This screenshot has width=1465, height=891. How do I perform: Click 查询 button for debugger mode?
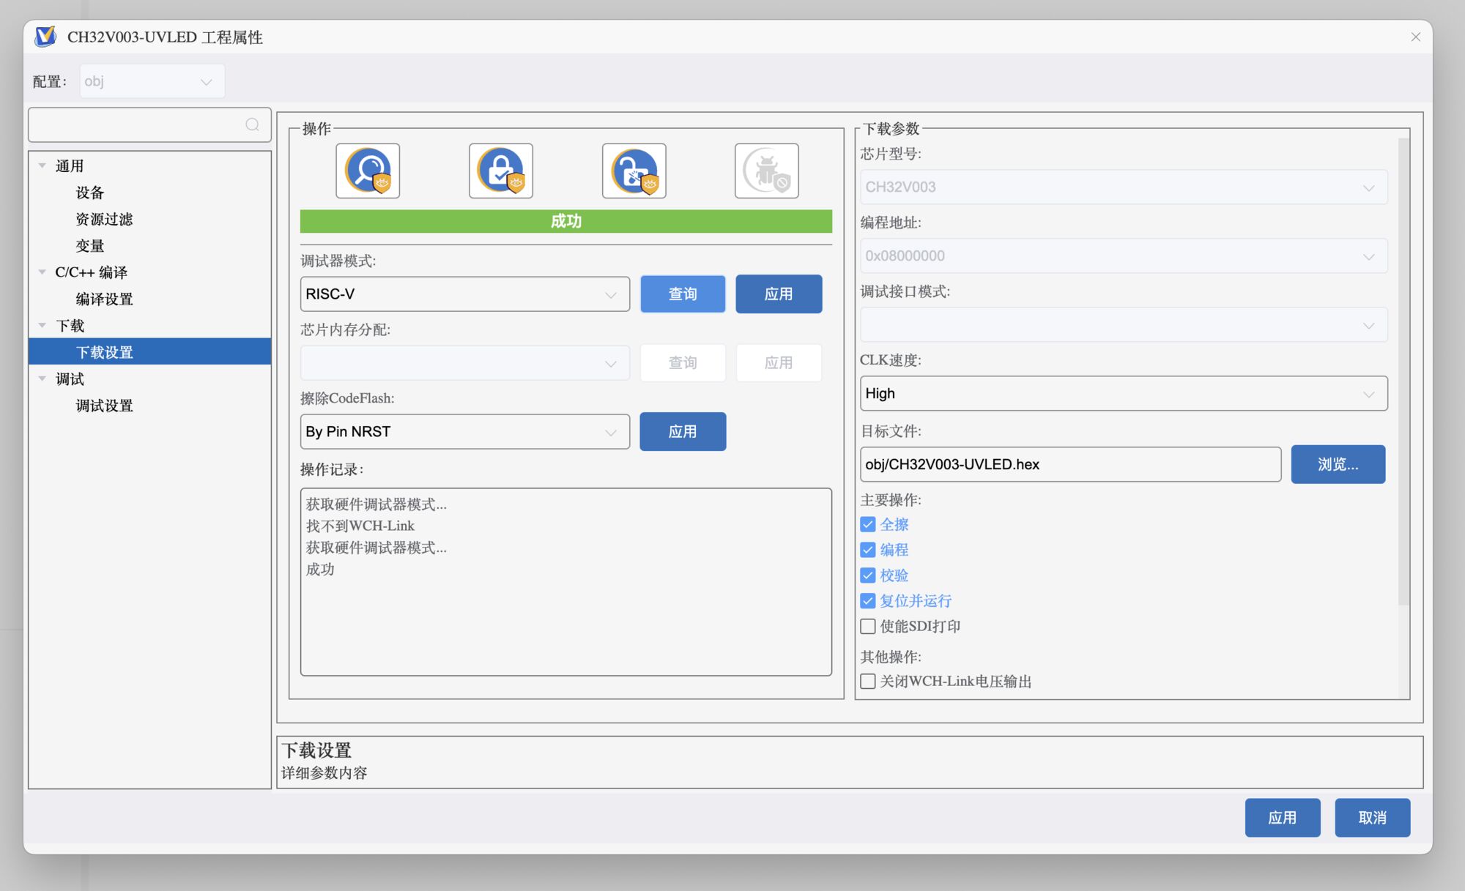pyautogui.click(x=683, y=294)
